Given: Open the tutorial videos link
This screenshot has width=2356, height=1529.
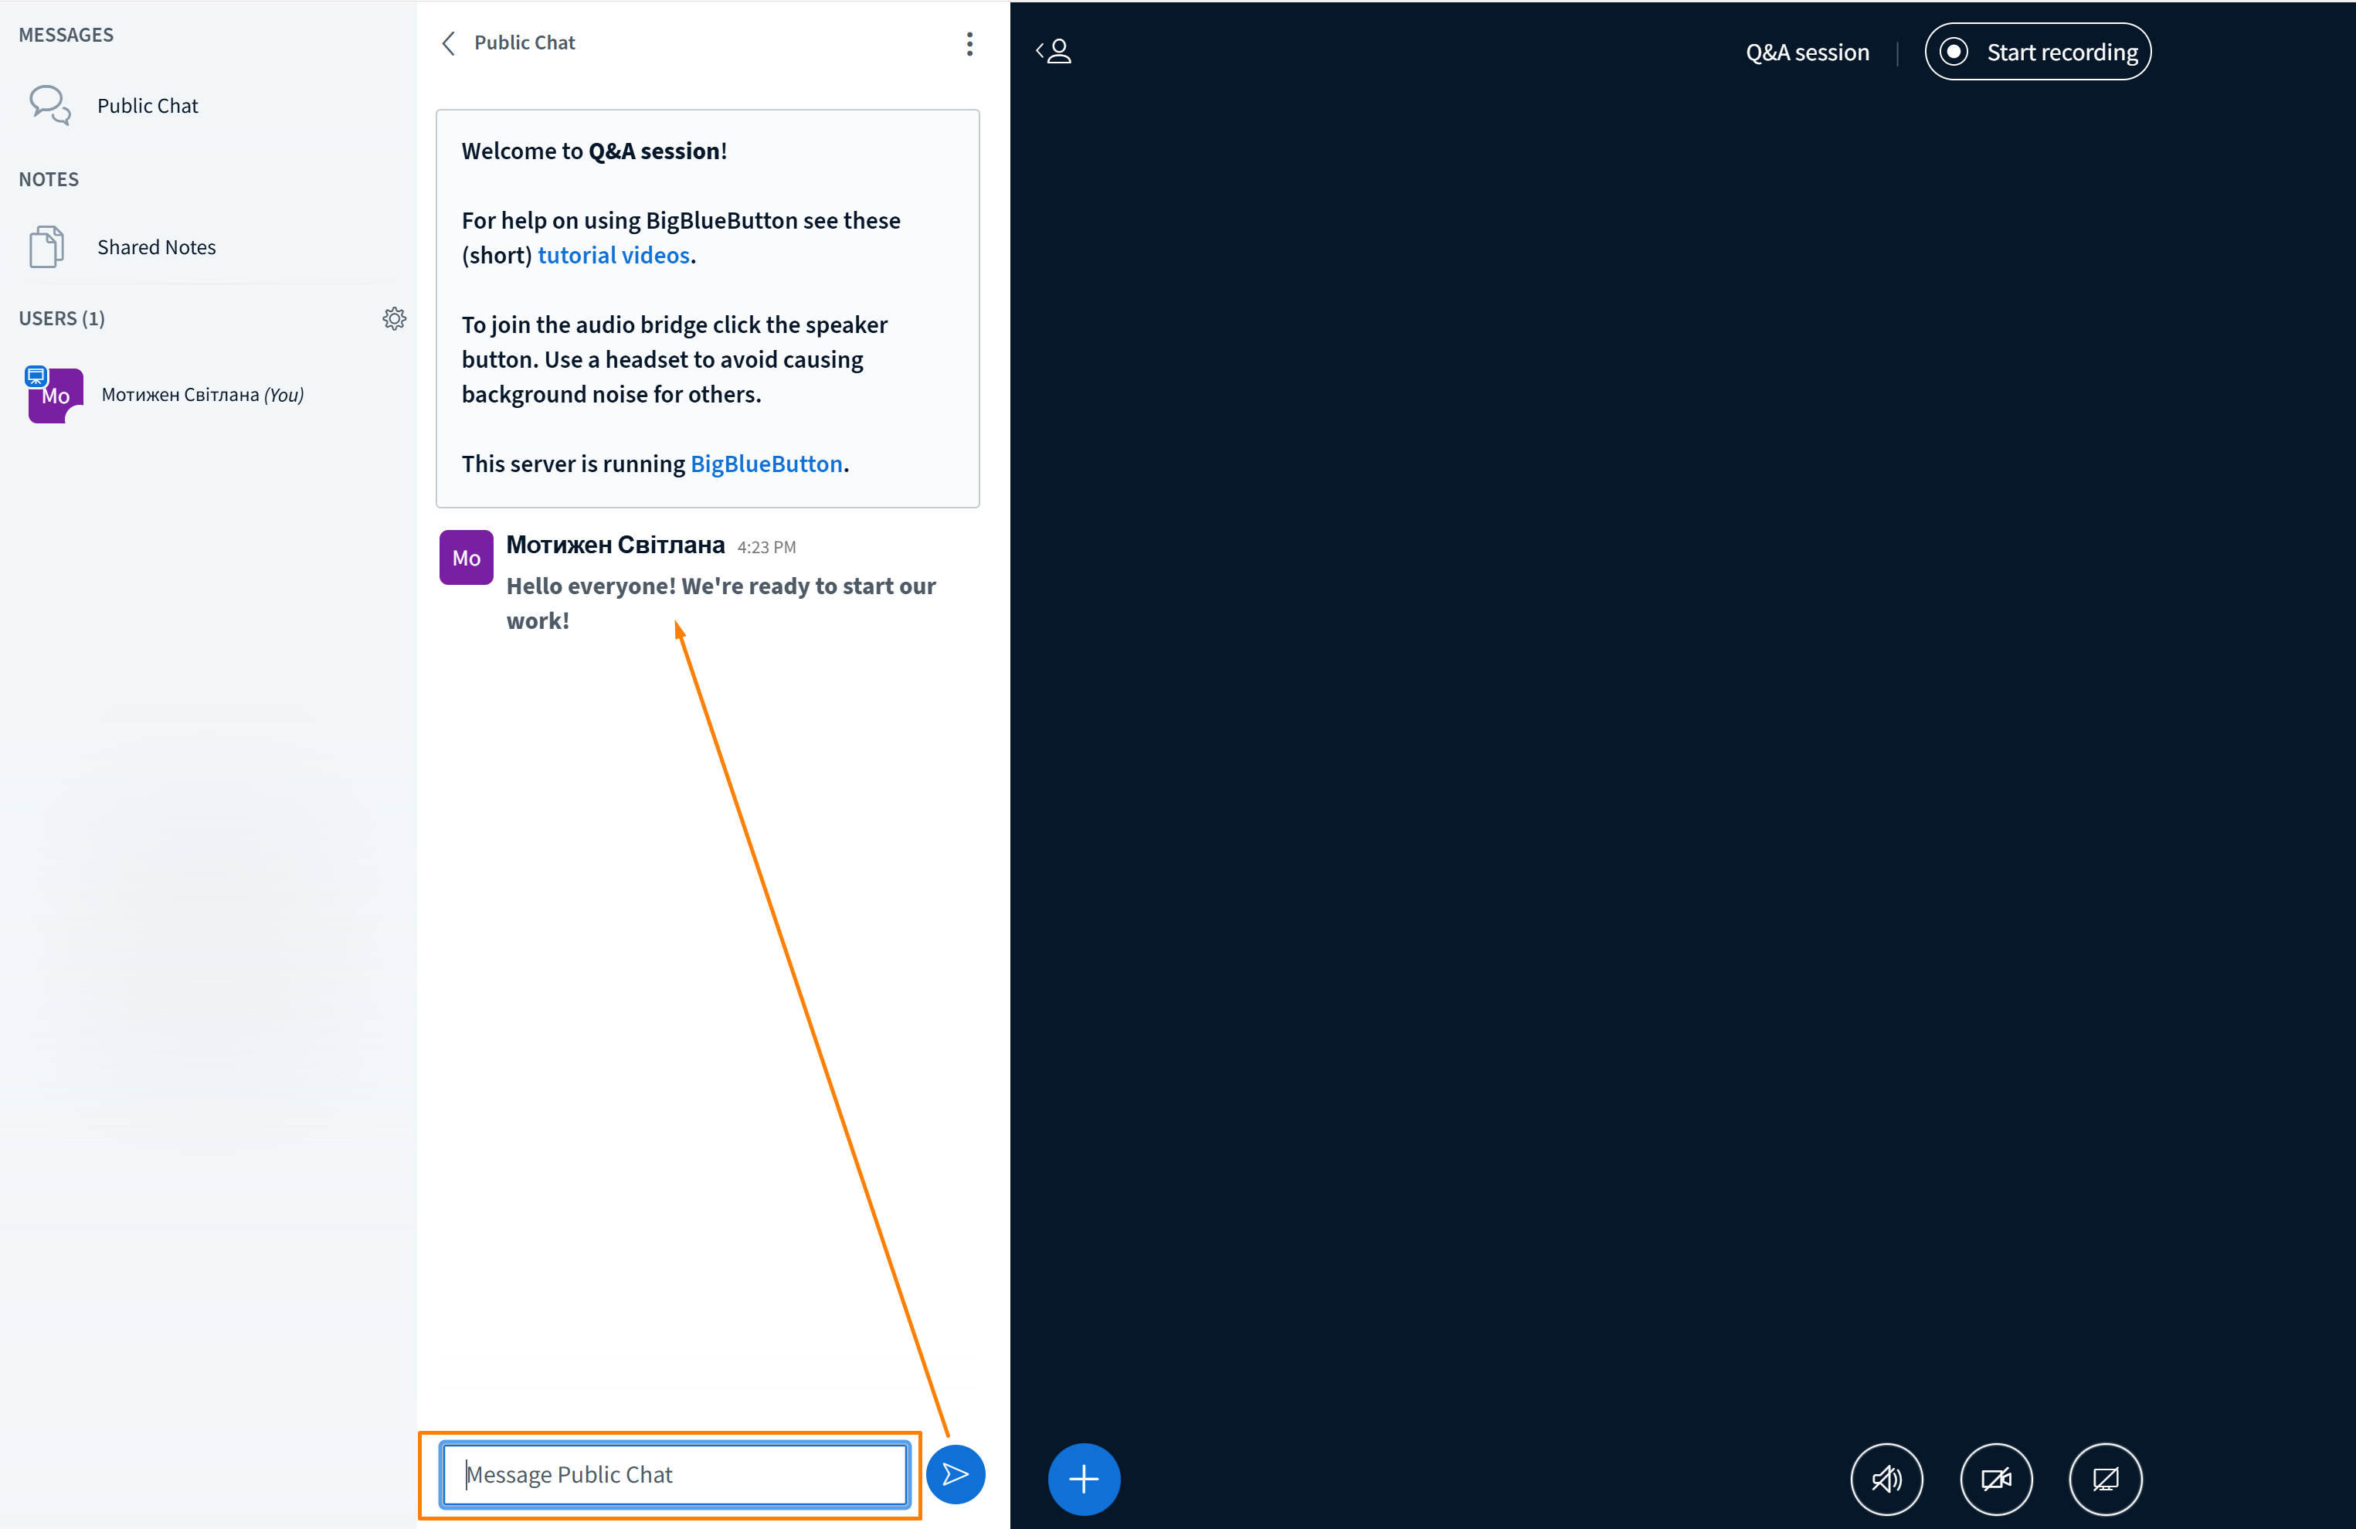Looking at the screenshot, I should click(613, 256).
